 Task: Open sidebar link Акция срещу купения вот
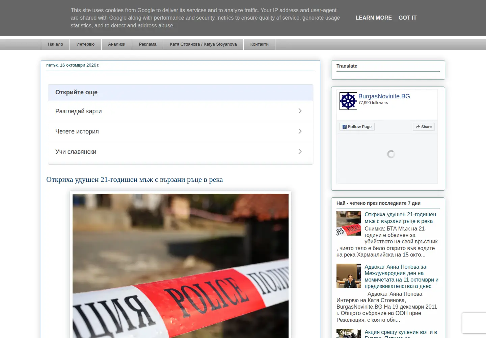click(x=401, y=333)
